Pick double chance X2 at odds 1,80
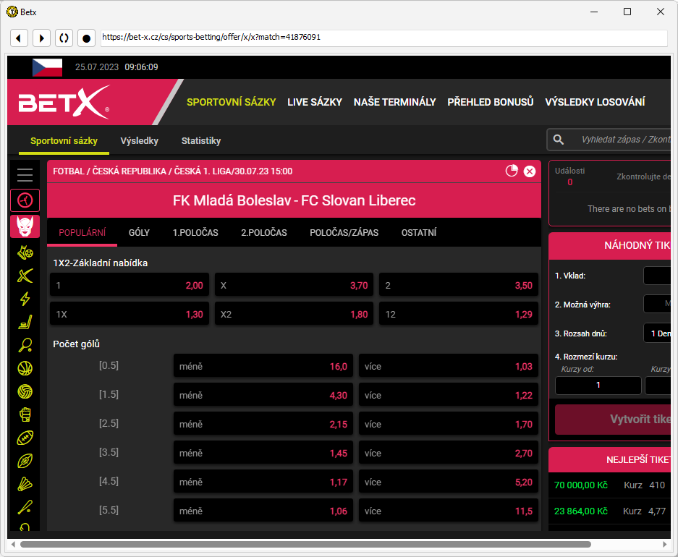Screen dimensions: 678x557 (x=294, y=314)
